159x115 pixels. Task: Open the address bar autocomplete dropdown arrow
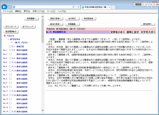[x=76, y=7]
